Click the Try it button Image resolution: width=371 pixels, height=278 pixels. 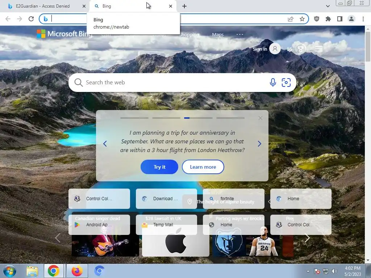point(159,167)
